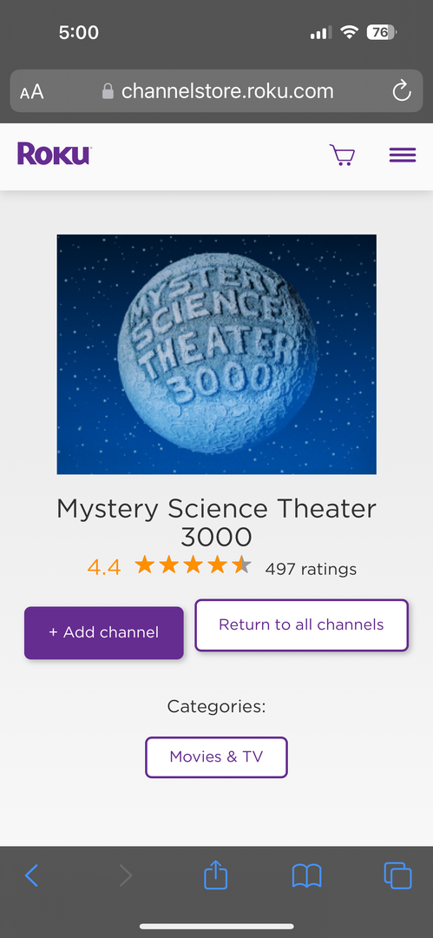The height and width of the screenshot is (938, 433).
Task: Tap the padlock icon in the address bar
Action: click(108, 91)
